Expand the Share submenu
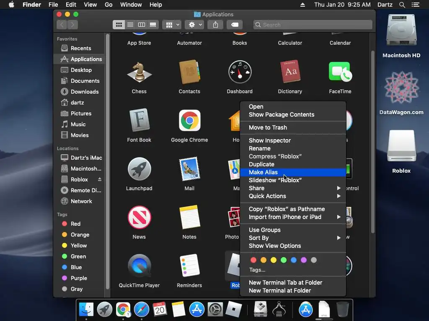This screenshot has width=429, height=321. pos(293,188)
